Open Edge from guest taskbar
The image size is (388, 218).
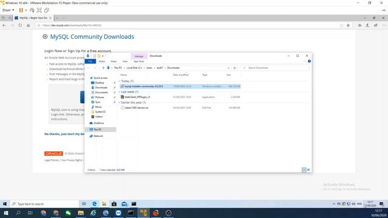point(95,204)
